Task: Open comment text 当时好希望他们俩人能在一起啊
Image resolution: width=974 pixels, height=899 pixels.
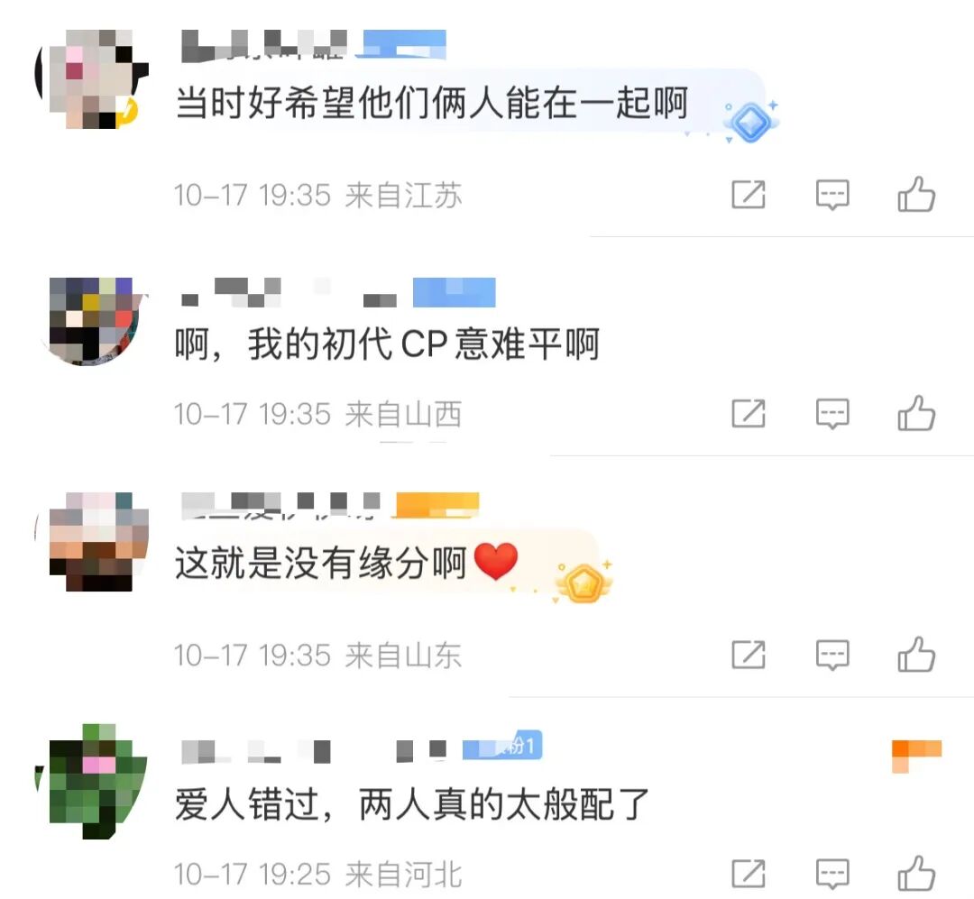Action: tap(432, 103)
